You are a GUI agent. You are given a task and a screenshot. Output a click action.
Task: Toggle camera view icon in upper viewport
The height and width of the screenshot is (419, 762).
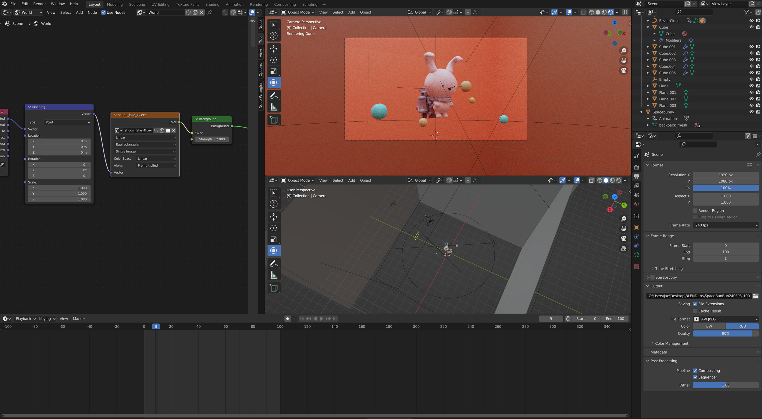click(x=624, y=71)
